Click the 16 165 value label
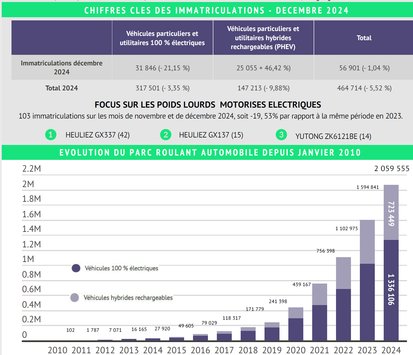This screenshot has height=355, width=413. coord(139,329)
